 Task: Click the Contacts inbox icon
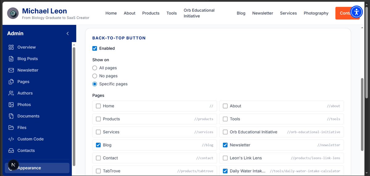tap(11, 151)
